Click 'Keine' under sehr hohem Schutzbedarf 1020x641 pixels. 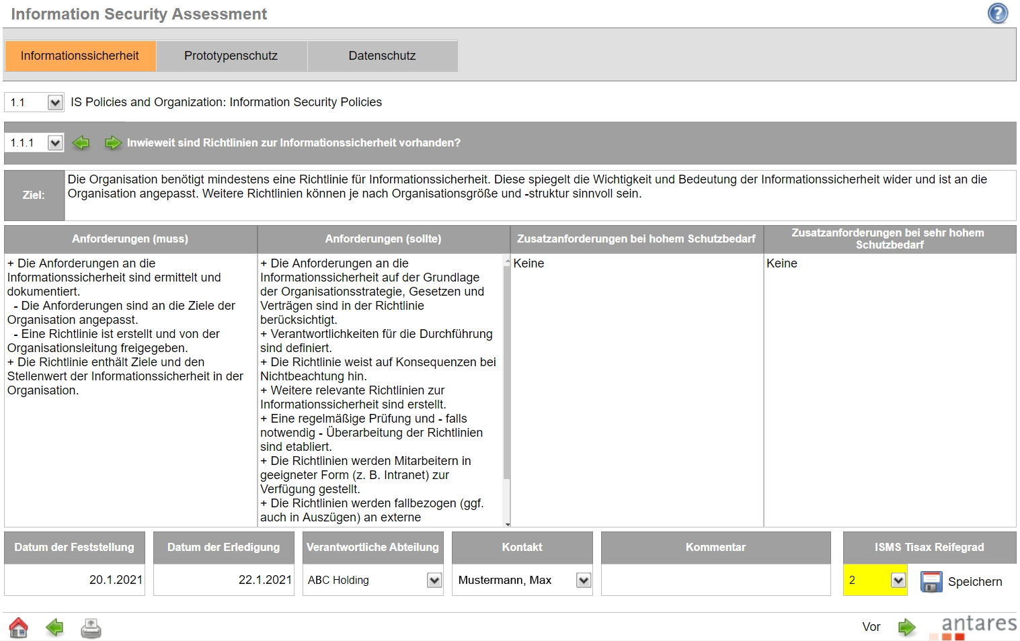click(782, 263)
